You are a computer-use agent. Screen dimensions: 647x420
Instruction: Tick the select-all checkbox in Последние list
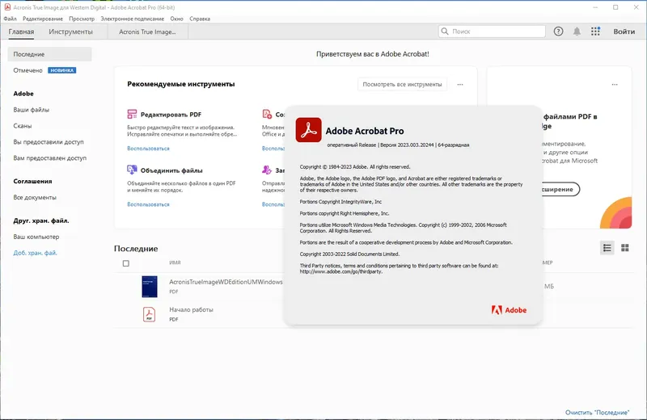point(126,263)
